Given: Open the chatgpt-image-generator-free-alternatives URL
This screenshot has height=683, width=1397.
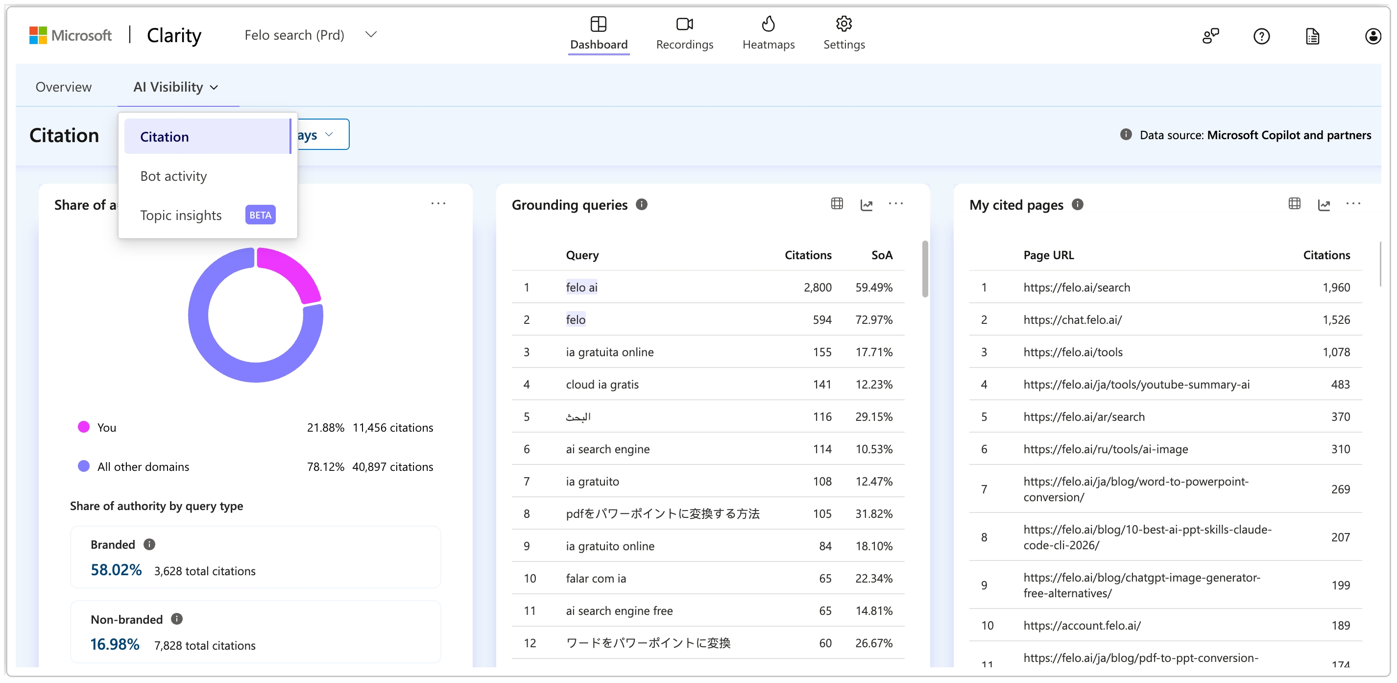Looking at the screenshot, I should click(x=1142, y=585).
